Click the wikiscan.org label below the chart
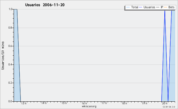The image size is (178, 109). pos(89,106)
